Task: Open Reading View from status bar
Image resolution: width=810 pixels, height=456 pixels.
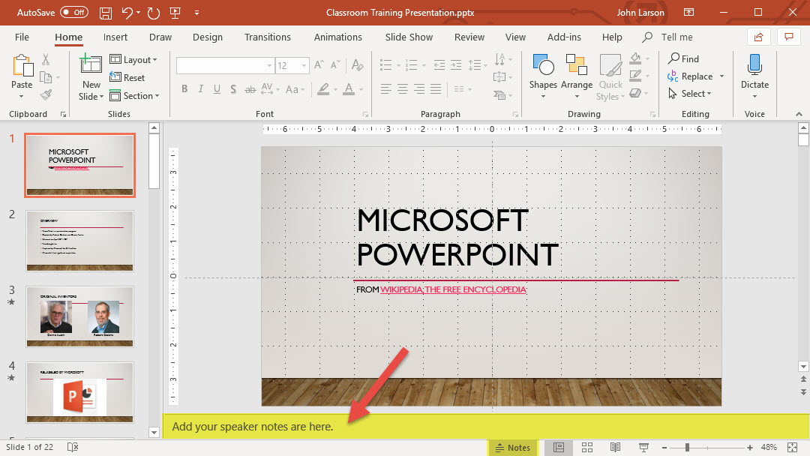Action: 615,448
